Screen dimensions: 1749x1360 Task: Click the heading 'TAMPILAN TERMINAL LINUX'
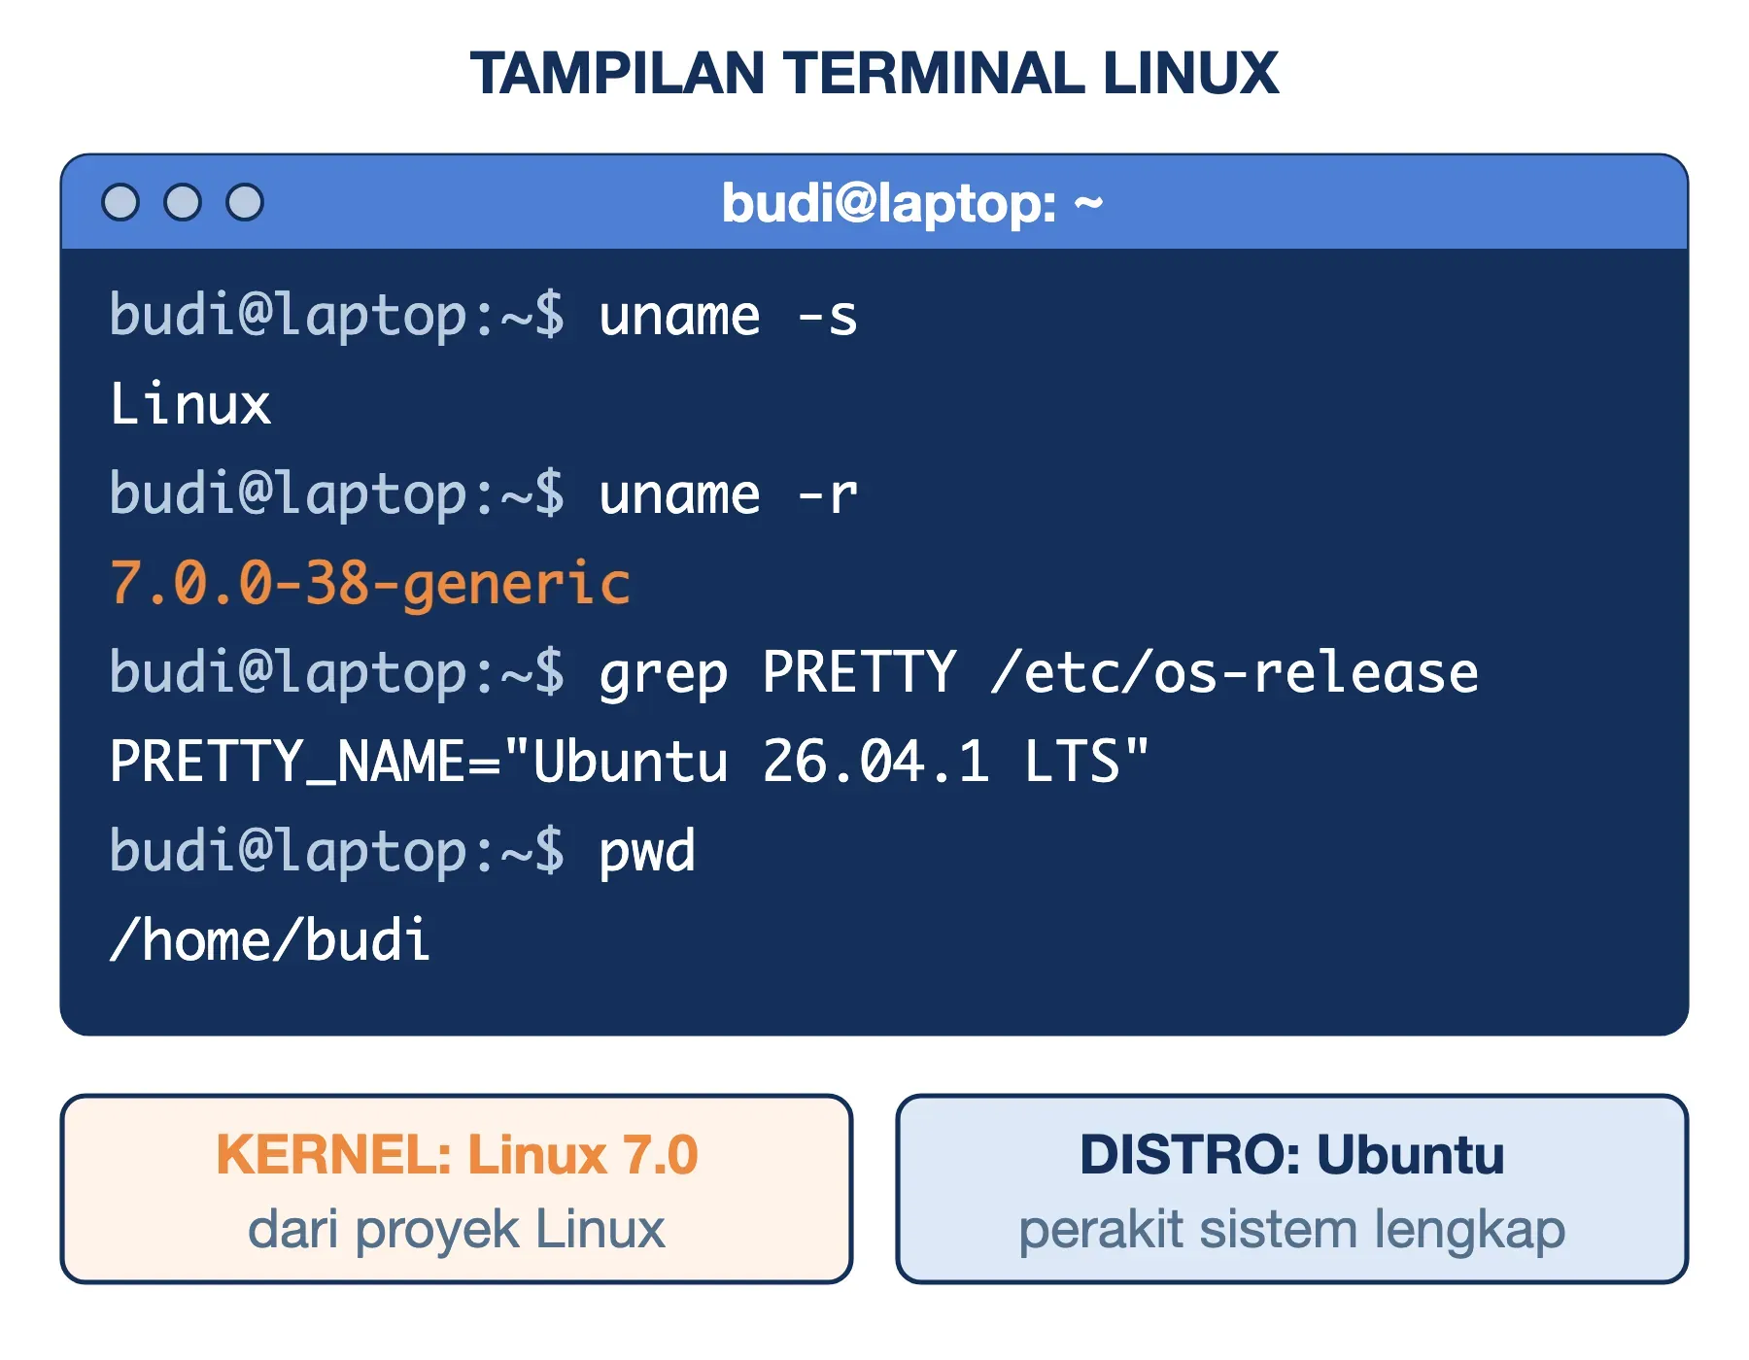tap(874, 73)
